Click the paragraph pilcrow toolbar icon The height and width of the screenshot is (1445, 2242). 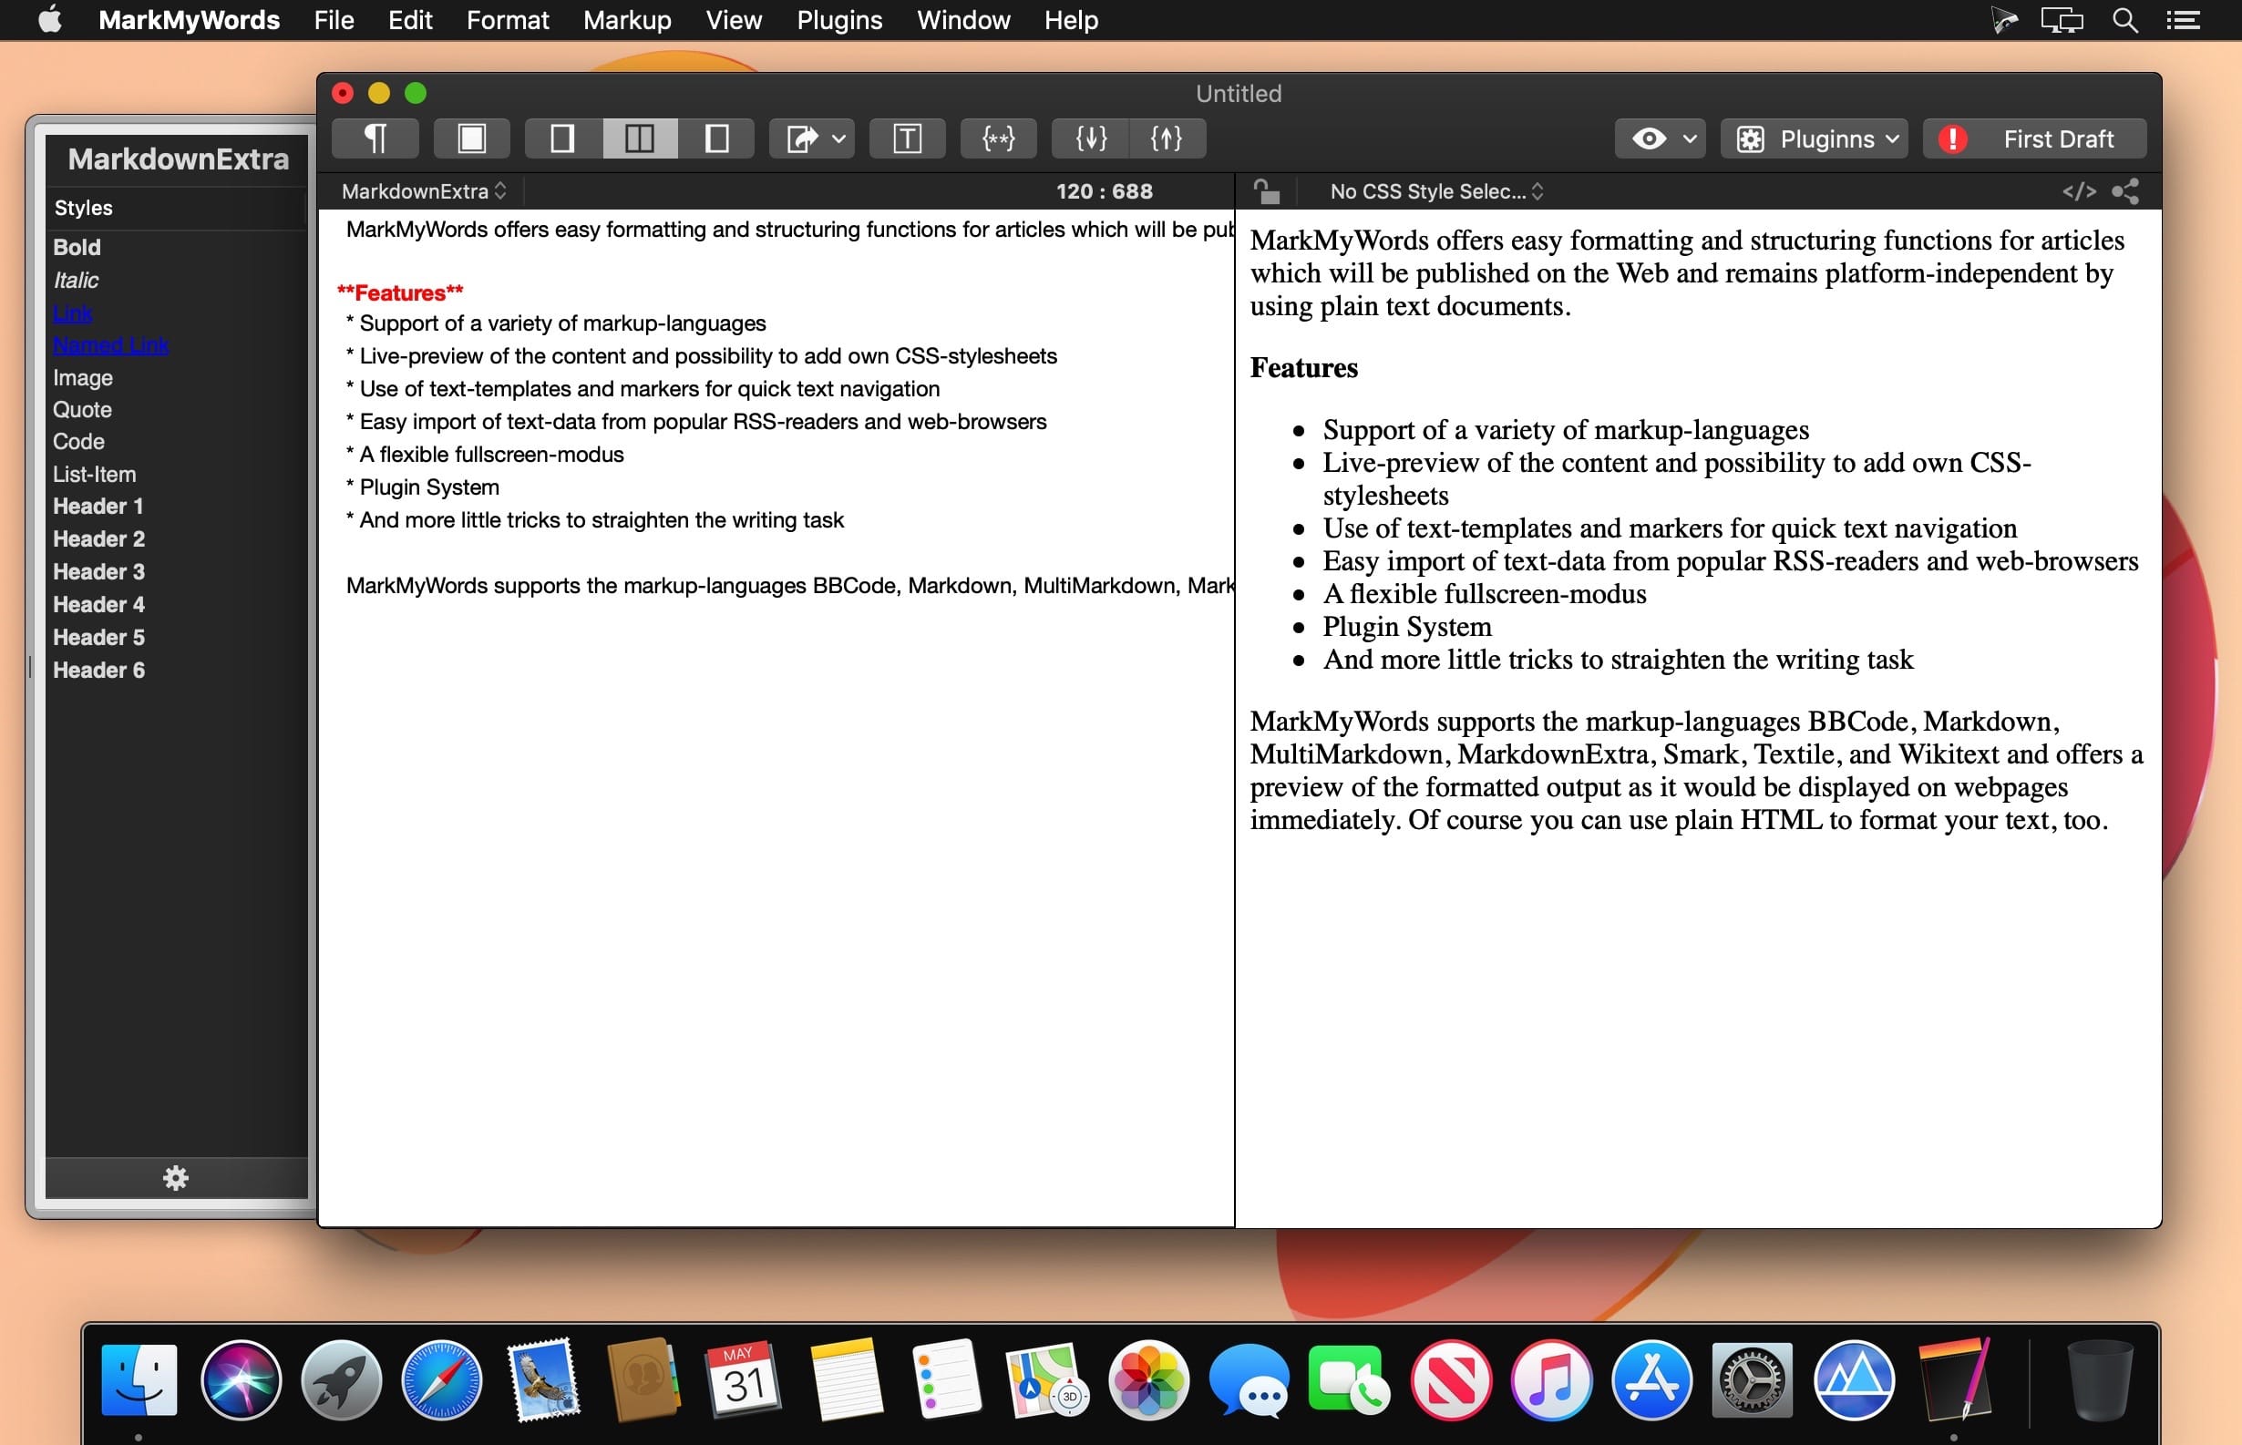(x=375, y=138)
